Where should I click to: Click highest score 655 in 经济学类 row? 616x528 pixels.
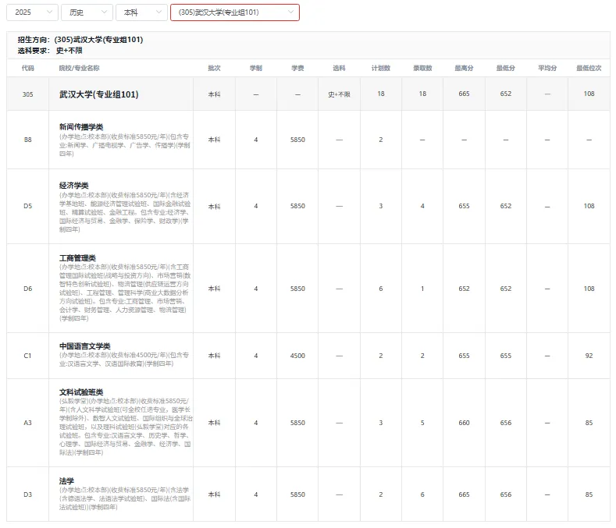click(x=464, y=206)
